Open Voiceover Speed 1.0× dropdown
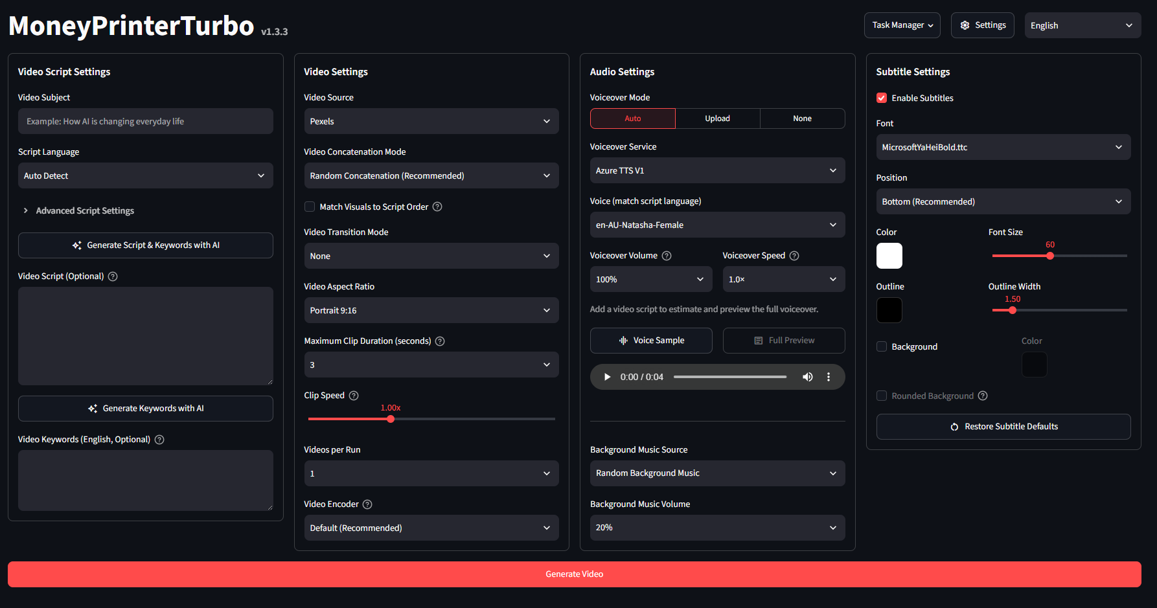Screen dimensions: 1157x608 point(784,279)
